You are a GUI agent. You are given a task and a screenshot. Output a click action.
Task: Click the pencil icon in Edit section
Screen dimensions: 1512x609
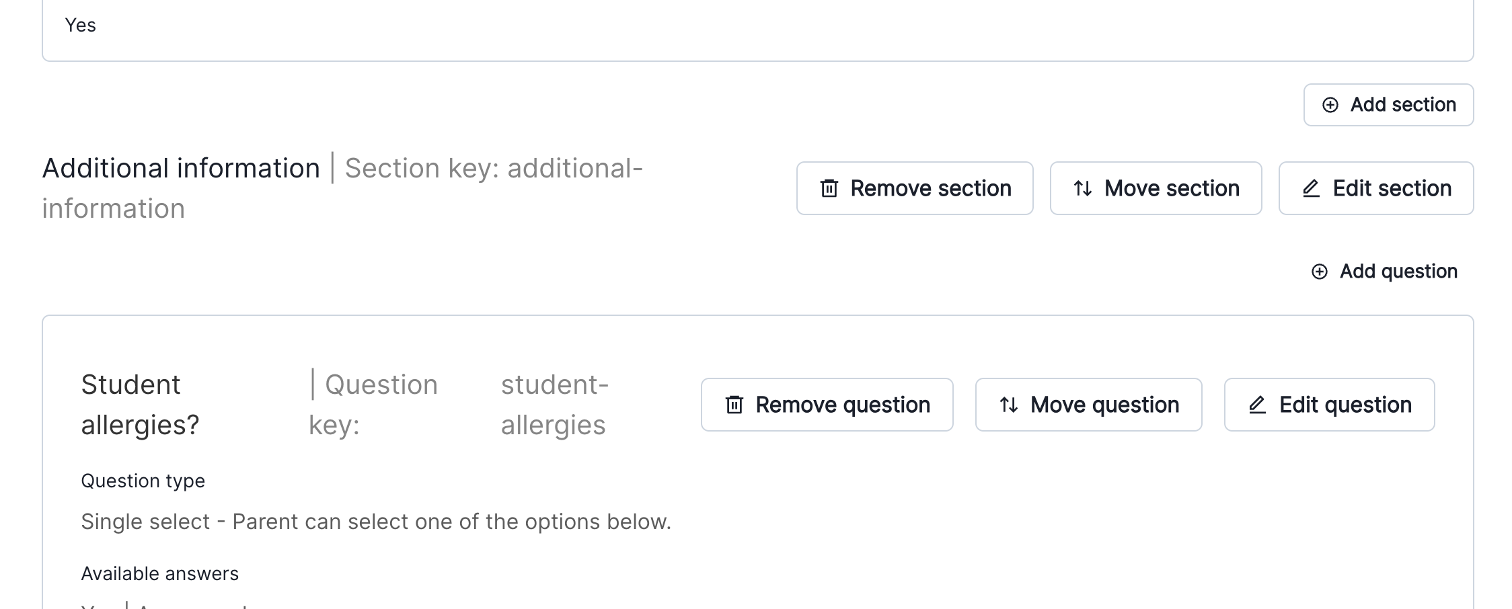1311,189
